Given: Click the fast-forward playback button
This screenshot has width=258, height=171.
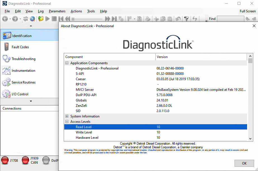Looking at the screenshot, I should [x=107, y=19].
